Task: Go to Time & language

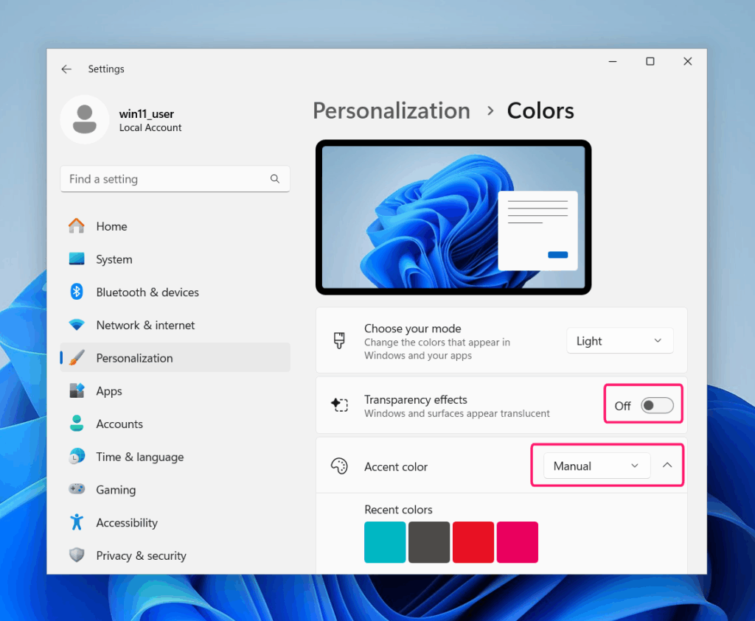Action: pos(175,457)
